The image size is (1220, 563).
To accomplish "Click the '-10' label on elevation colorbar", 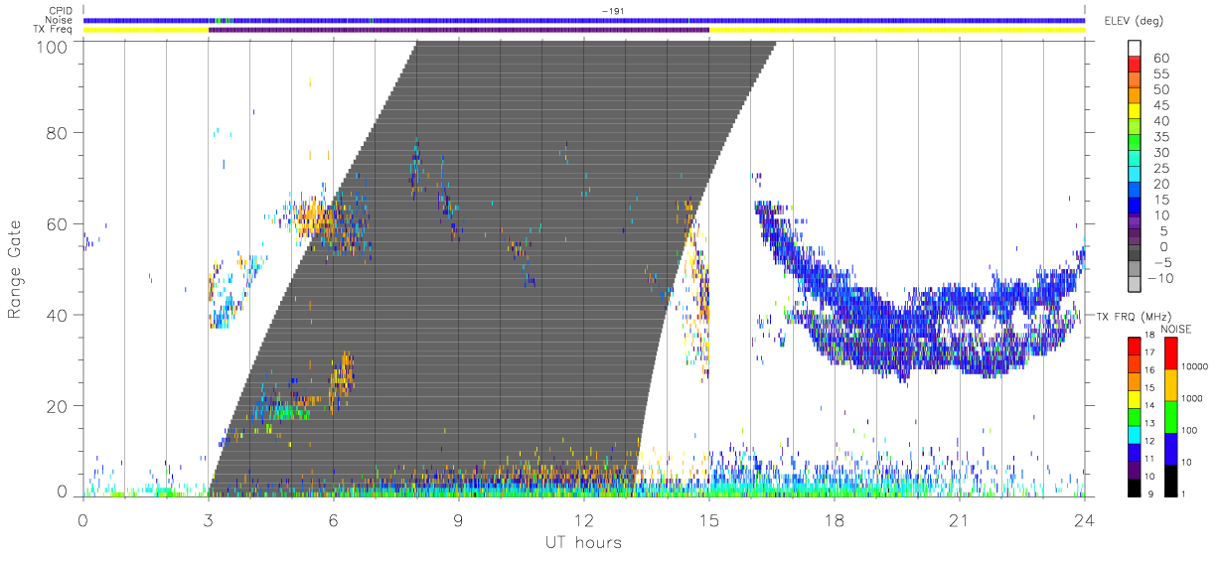I will 1161,278.
